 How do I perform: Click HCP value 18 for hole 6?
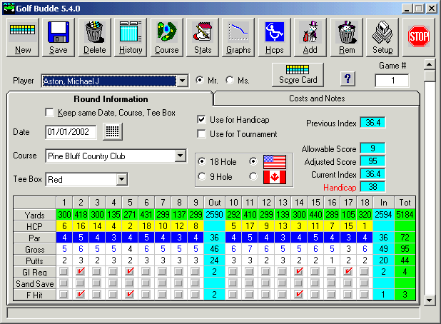pyautogui.click(x=146, y=226)
